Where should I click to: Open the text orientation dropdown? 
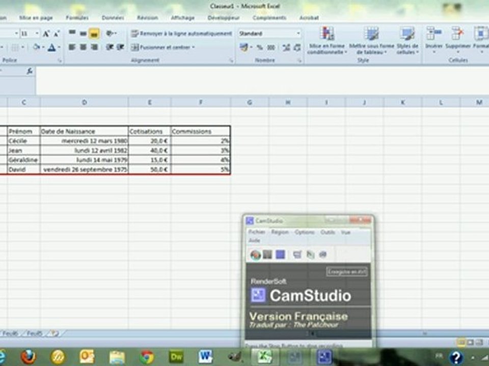pyautogui.click(x=112, y=33)
